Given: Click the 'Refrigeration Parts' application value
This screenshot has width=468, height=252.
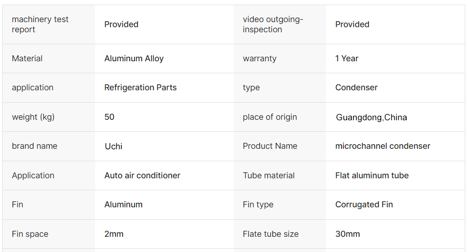Looking at the screenshot, I should pyautogui.click(x=140, y=88).
